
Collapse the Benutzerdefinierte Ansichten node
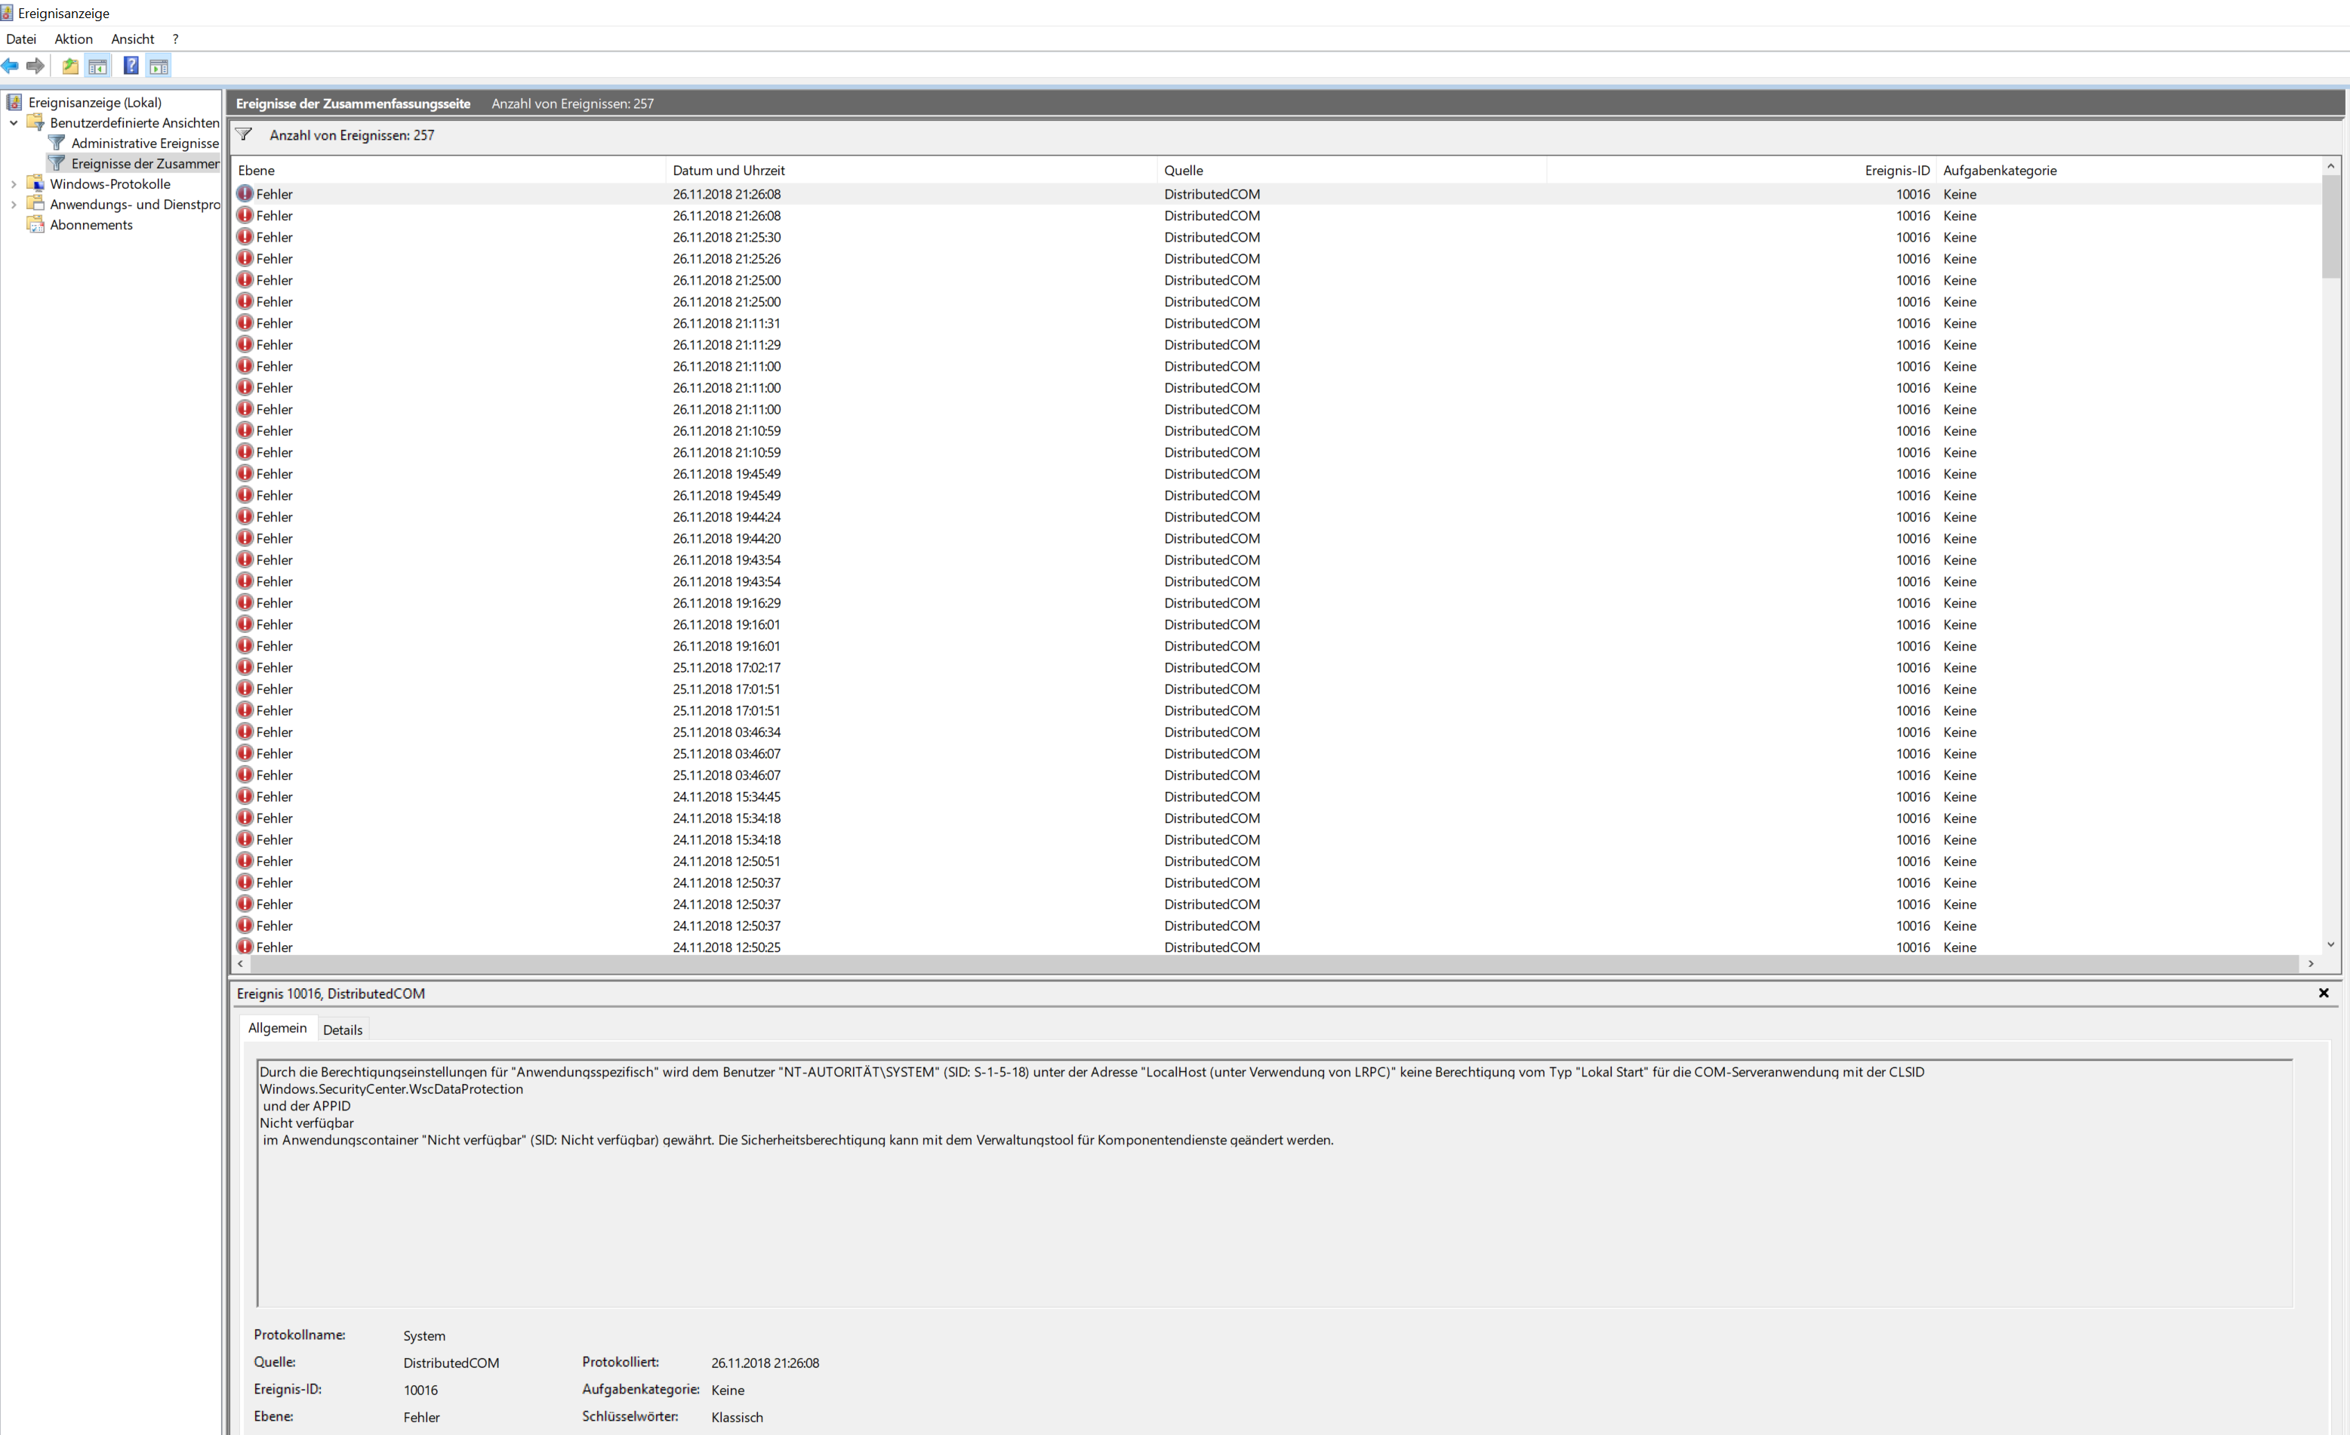point(14,123)
